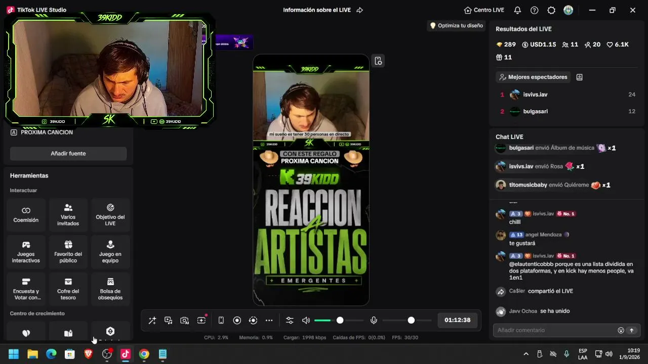
Task: Toggle the phone portrait orientation icon
Action: (221, 321)
